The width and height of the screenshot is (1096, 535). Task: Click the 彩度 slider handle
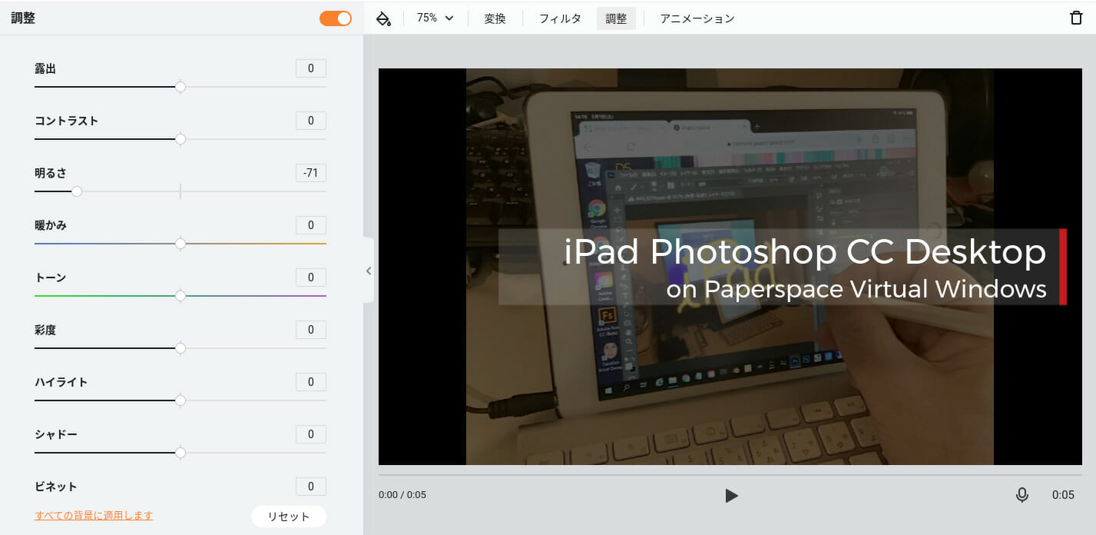(x=180, y=348)
